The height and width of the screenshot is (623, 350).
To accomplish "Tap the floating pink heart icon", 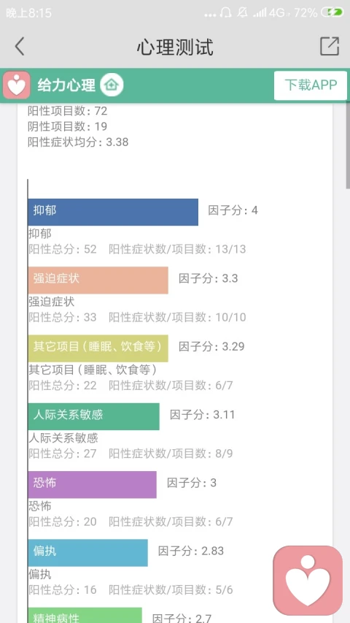I will 308,580.
